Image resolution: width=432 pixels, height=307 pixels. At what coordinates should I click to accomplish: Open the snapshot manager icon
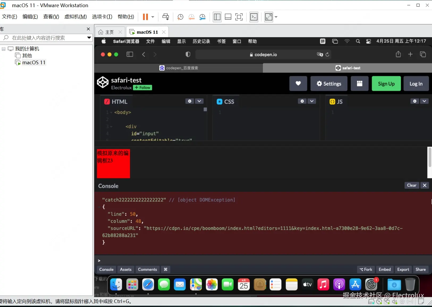point(202,17)
